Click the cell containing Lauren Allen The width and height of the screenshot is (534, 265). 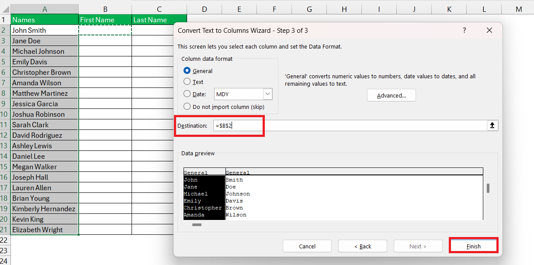(x=45, y=188)
